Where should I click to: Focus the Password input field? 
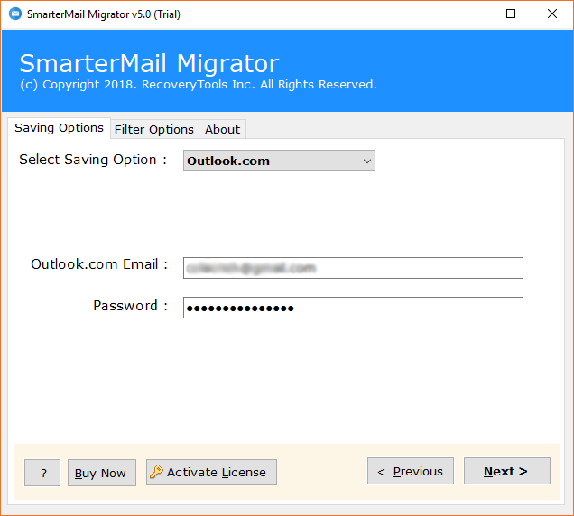pos(353,308)
